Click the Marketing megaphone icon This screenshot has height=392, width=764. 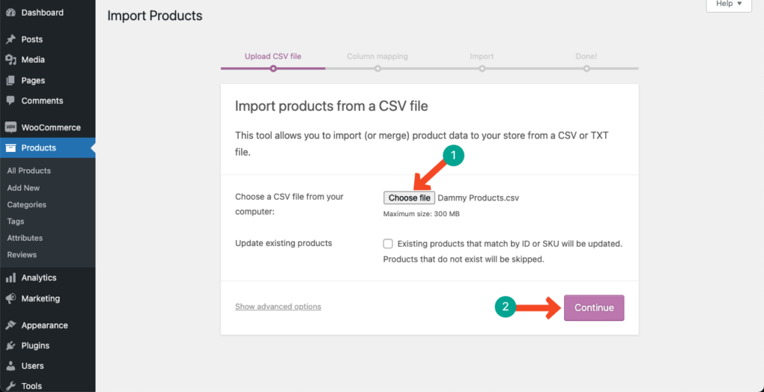[x=10, y=299]
